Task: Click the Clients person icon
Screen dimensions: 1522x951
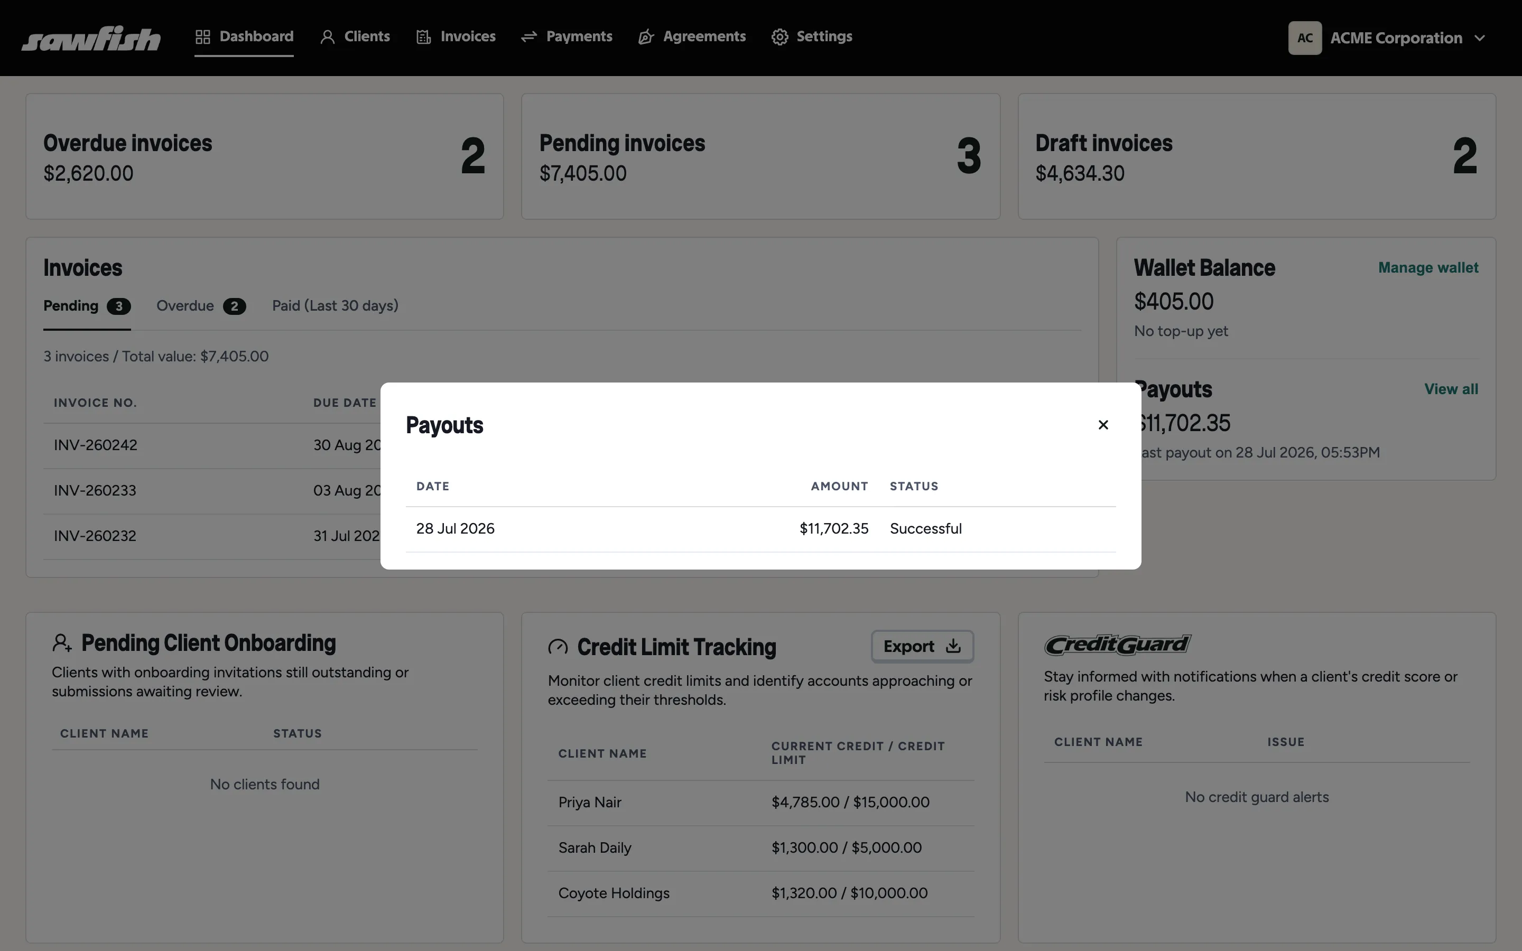Action: [x=327, y=37]
